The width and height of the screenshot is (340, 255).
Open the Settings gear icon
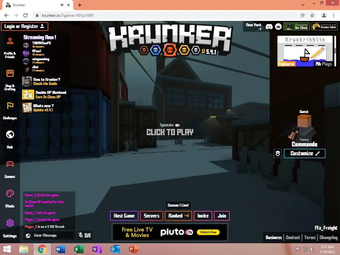click(10, 223)
